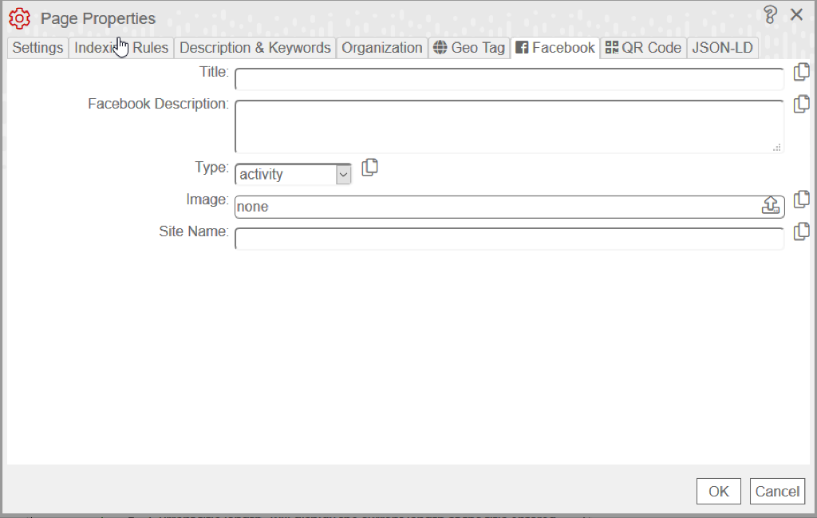
Task: Select the Facebook tab
Action: click(x=555, y=48)
